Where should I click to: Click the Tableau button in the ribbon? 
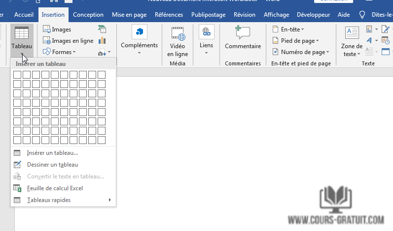[x=21, y=40]
